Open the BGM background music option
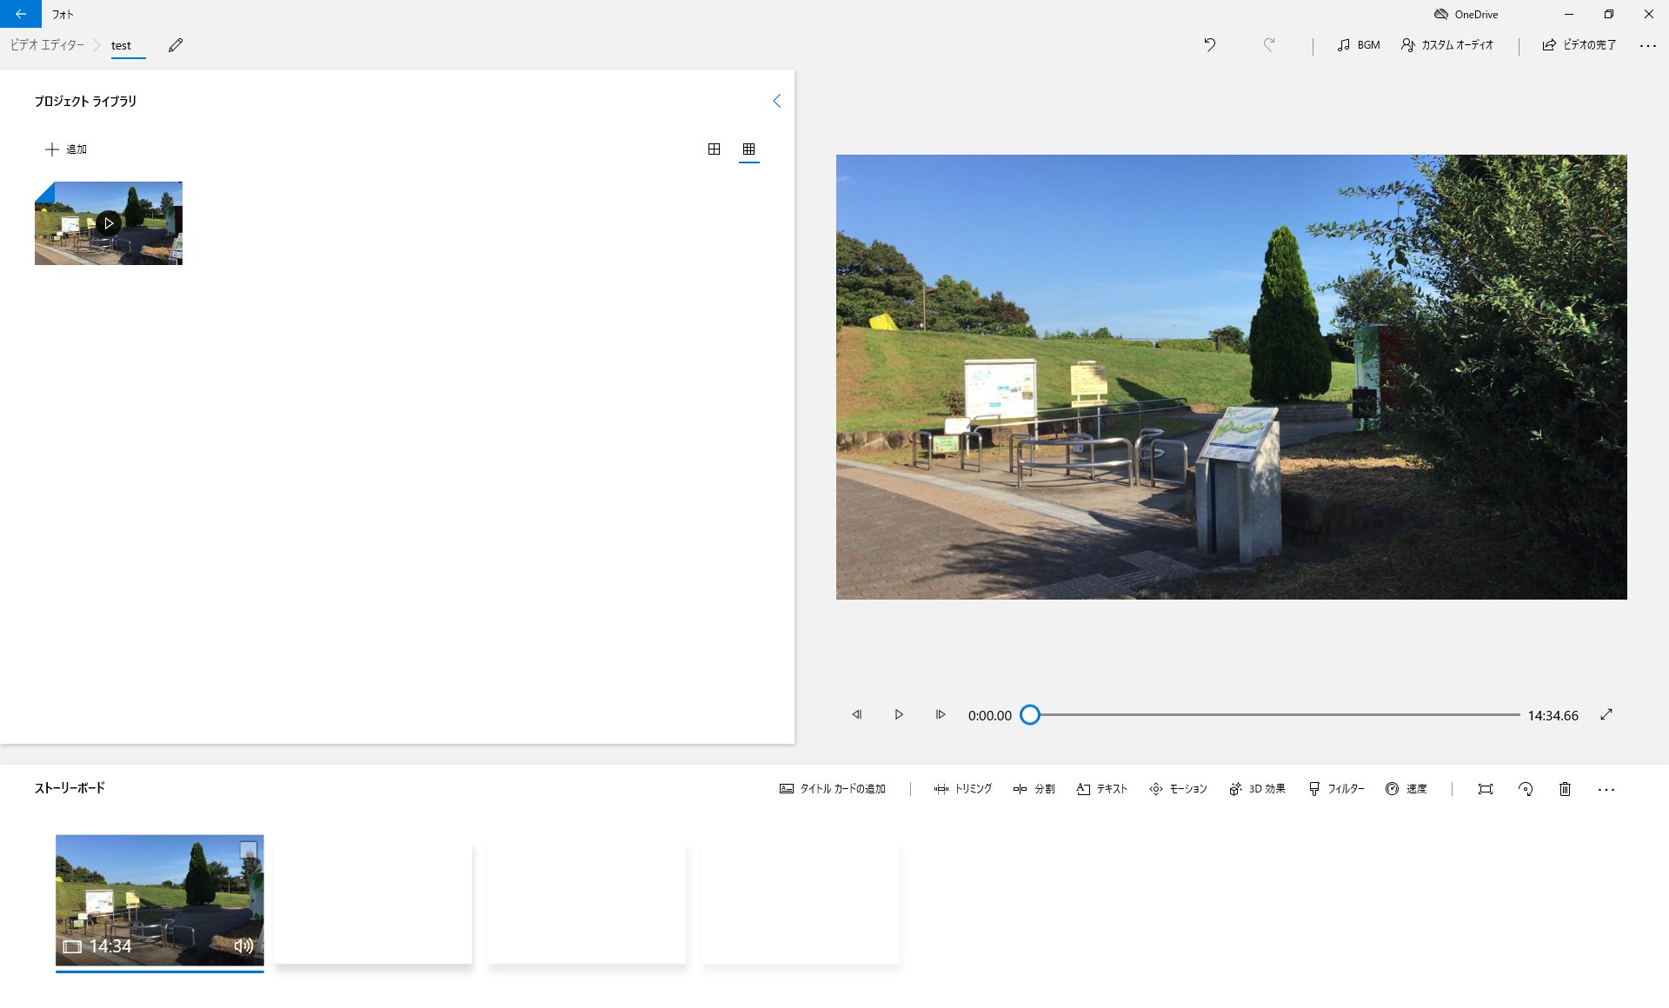 click(1359, 45)
